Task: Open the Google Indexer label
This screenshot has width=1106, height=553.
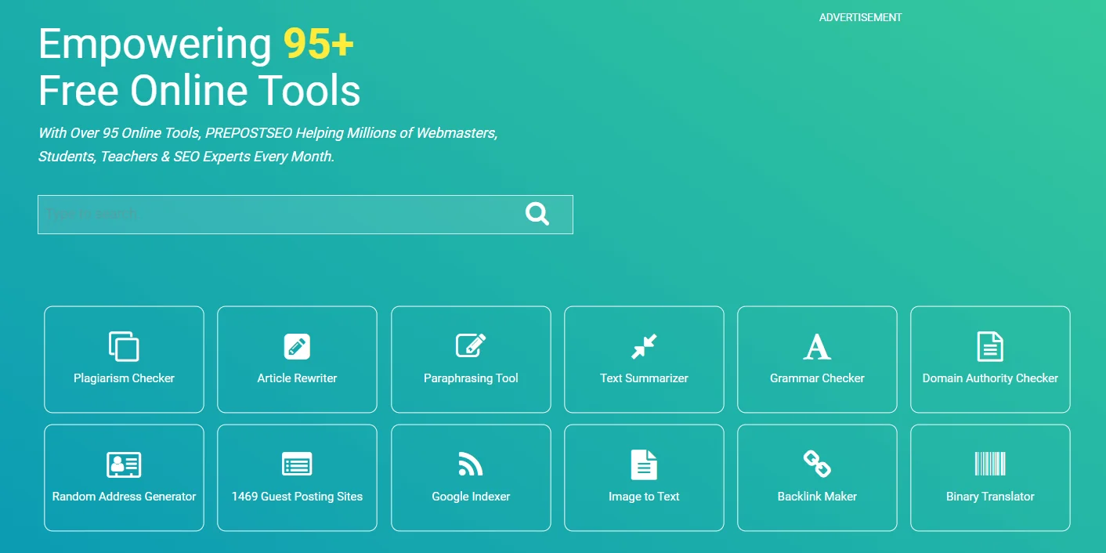Action: [471, 497]
